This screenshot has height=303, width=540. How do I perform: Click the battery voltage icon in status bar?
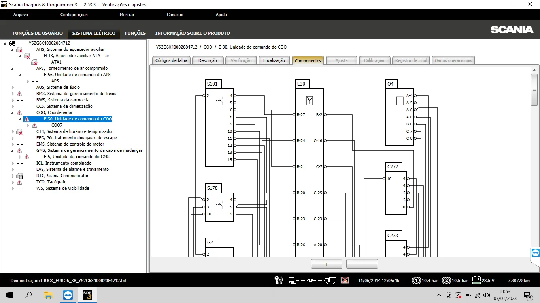[476, 281]
